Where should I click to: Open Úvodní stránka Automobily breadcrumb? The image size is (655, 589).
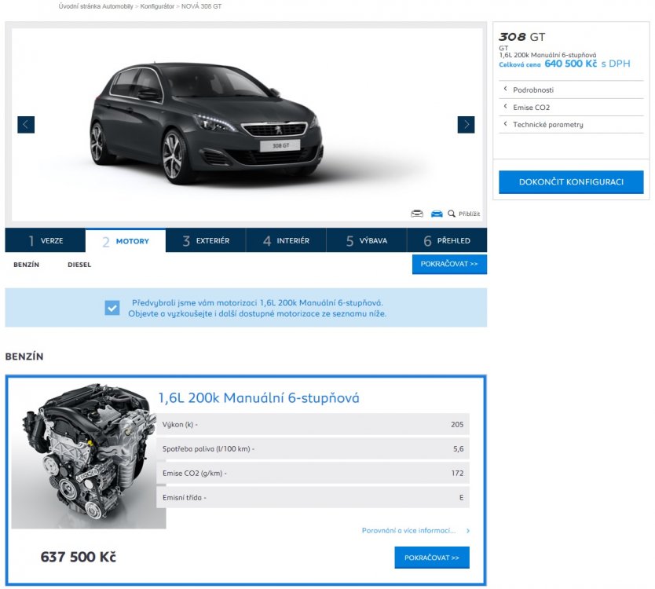(x=96, y=6)
